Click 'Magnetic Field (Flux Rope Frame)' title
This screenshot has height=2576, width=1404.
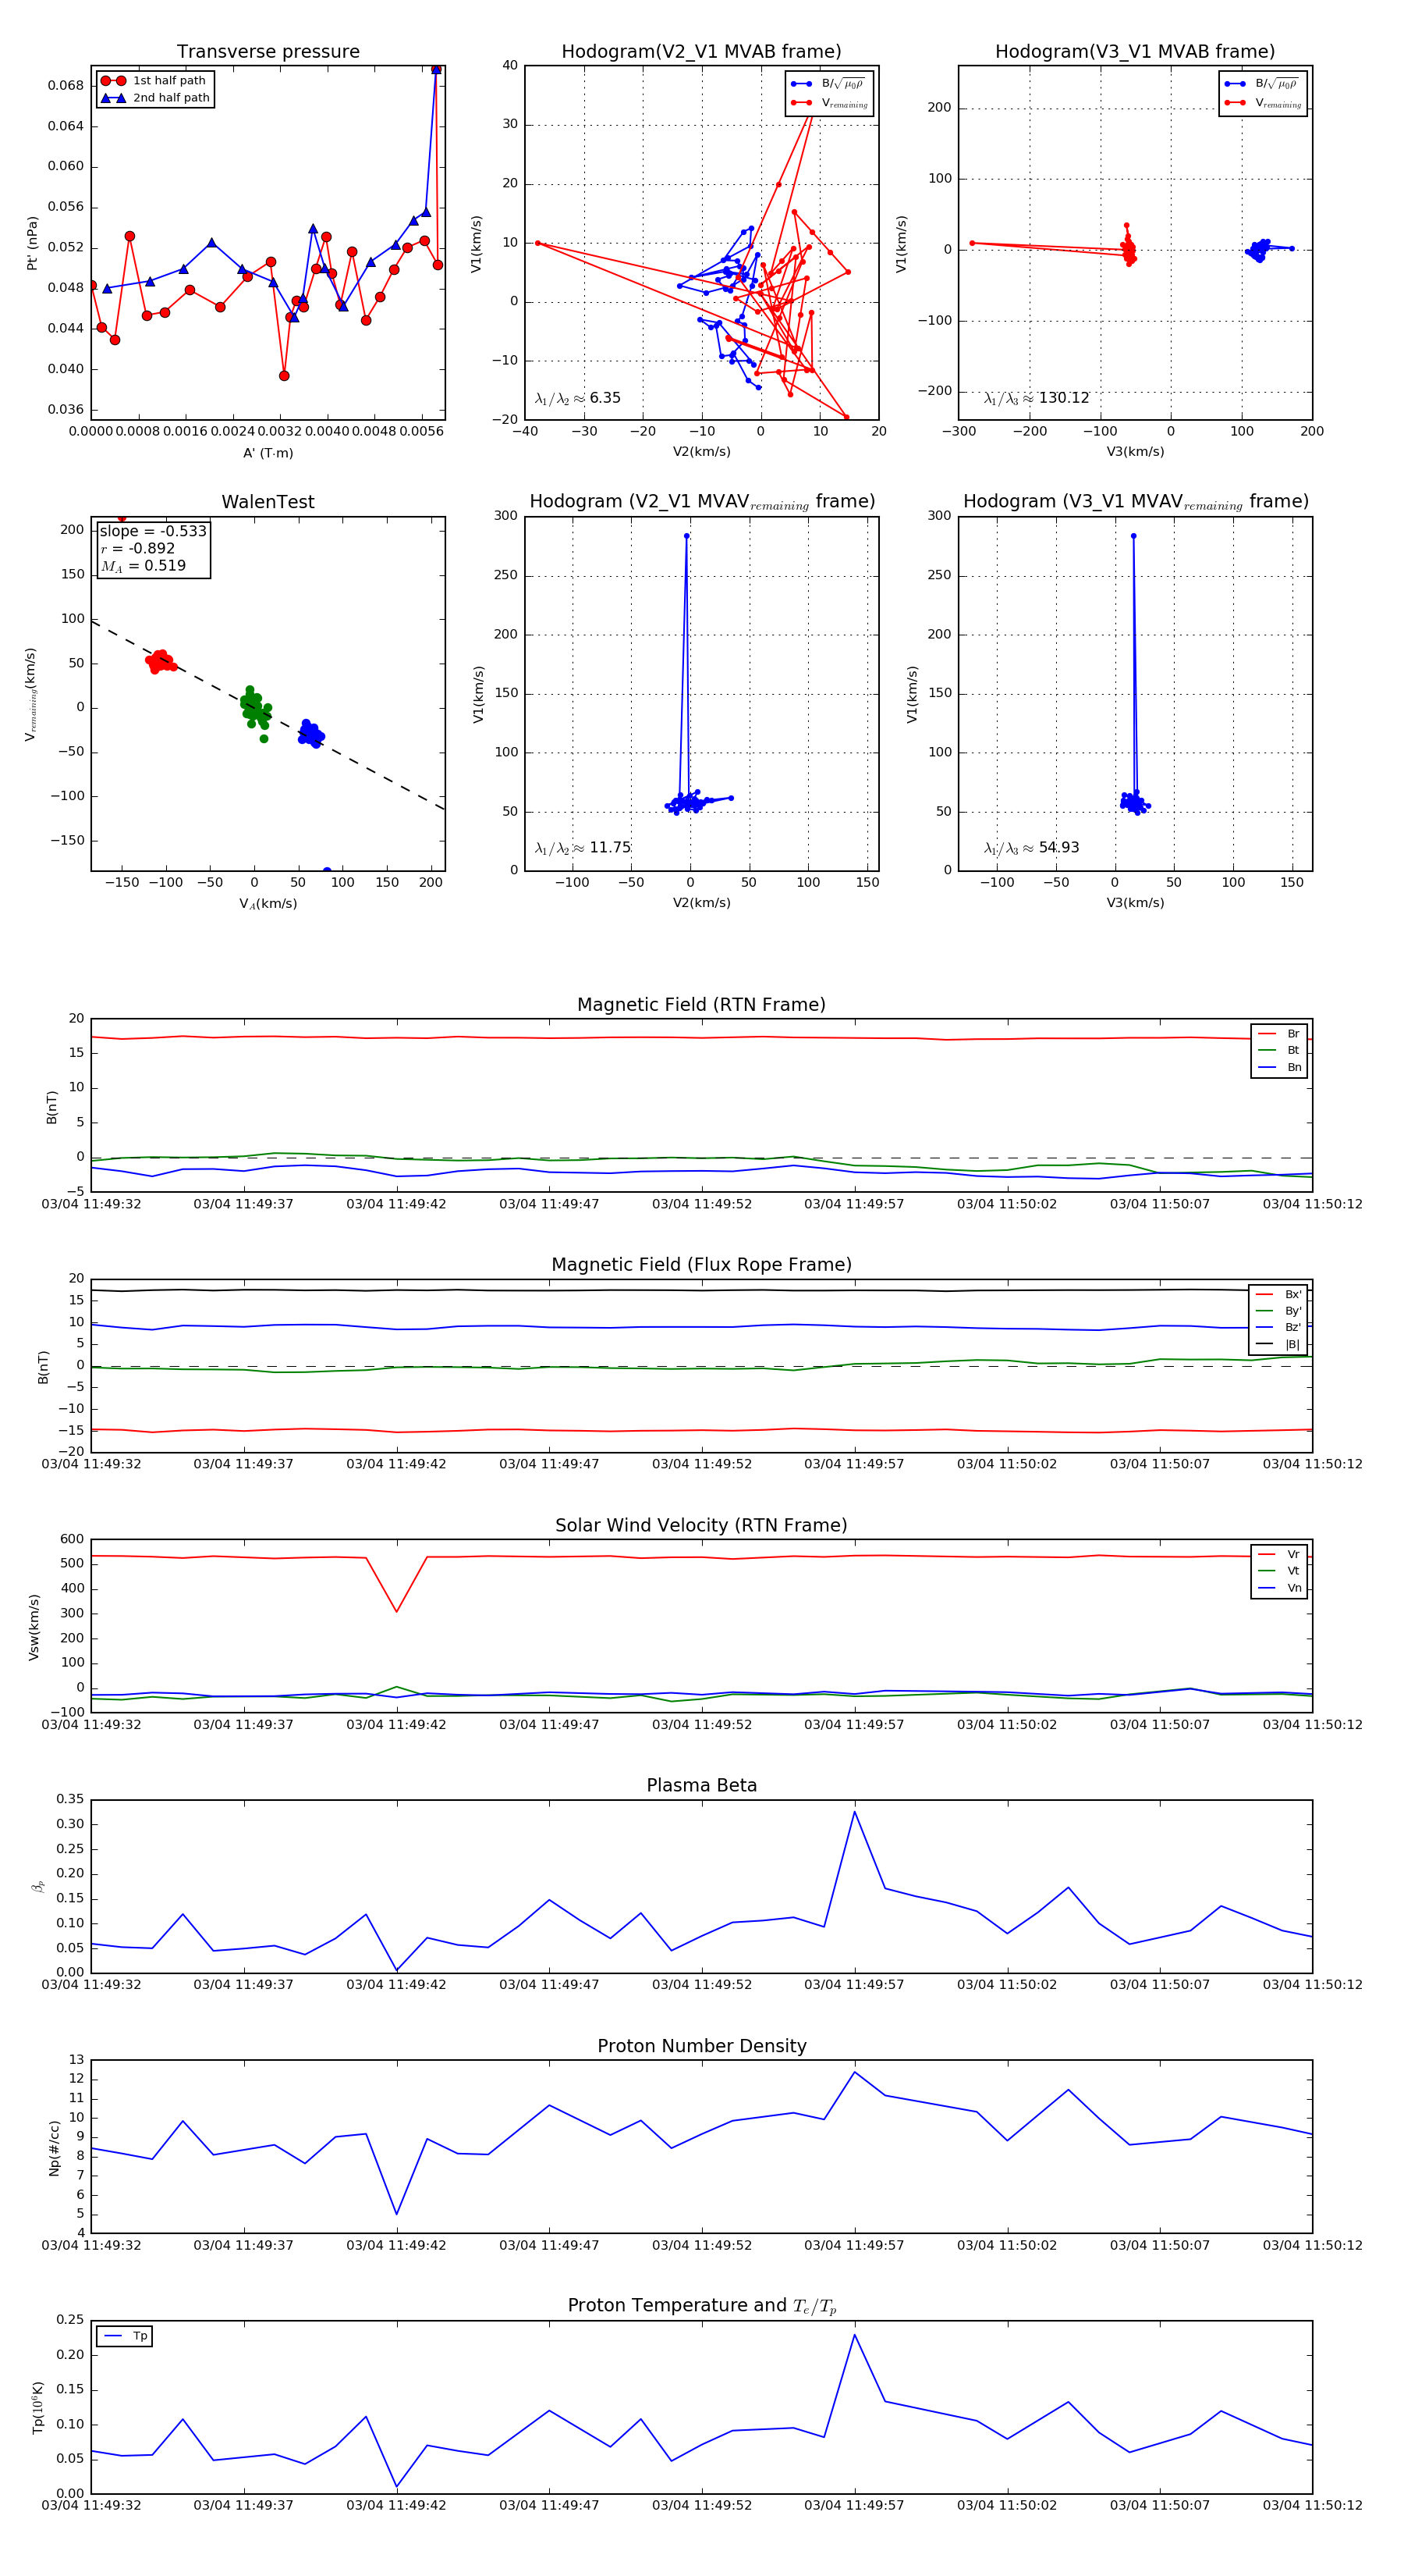point(701,1265)
